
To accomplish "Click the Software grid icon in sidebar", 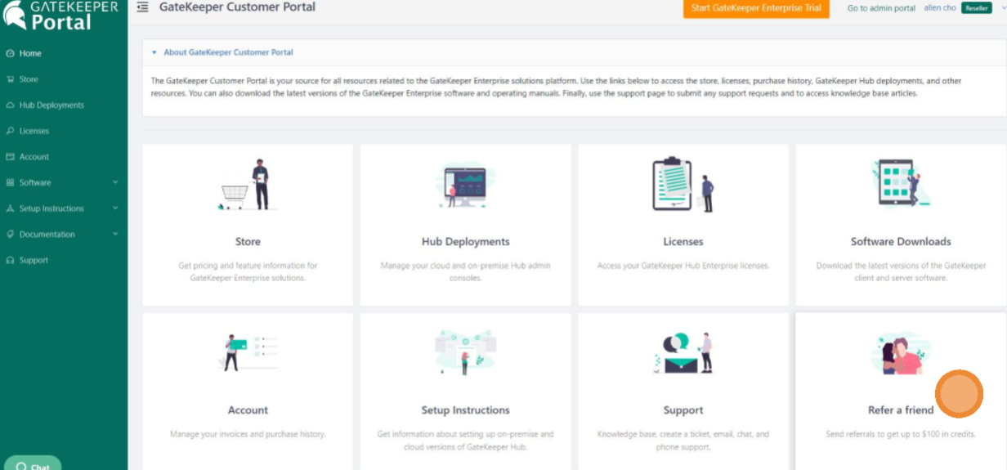I will [x=11, y=182].
